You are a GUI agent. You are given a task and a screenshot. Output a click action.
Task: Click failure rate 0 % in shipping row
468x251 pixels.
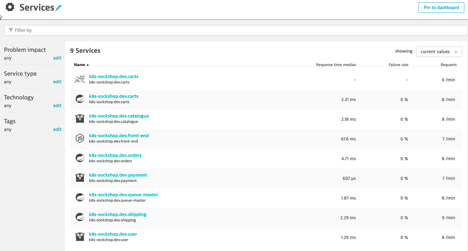coord(404,218)
